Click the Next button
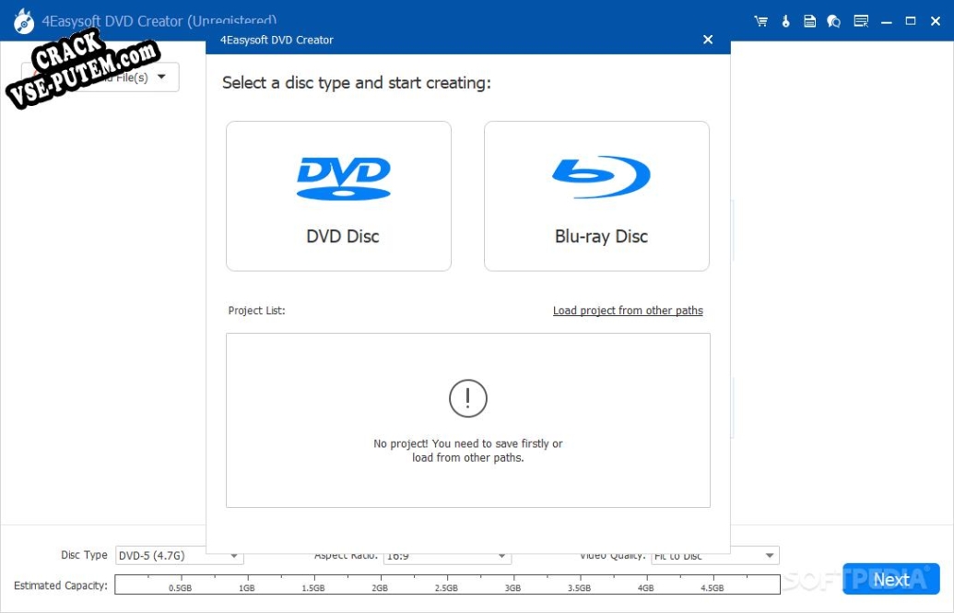 (890, 579)
